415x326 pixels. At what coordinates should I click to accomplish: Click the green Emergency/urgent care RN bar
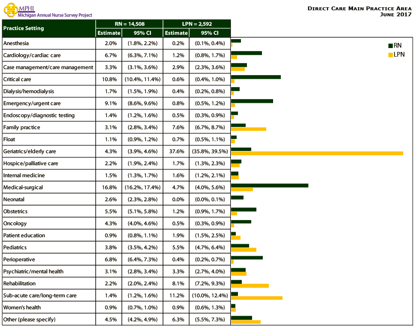(252, 101)
